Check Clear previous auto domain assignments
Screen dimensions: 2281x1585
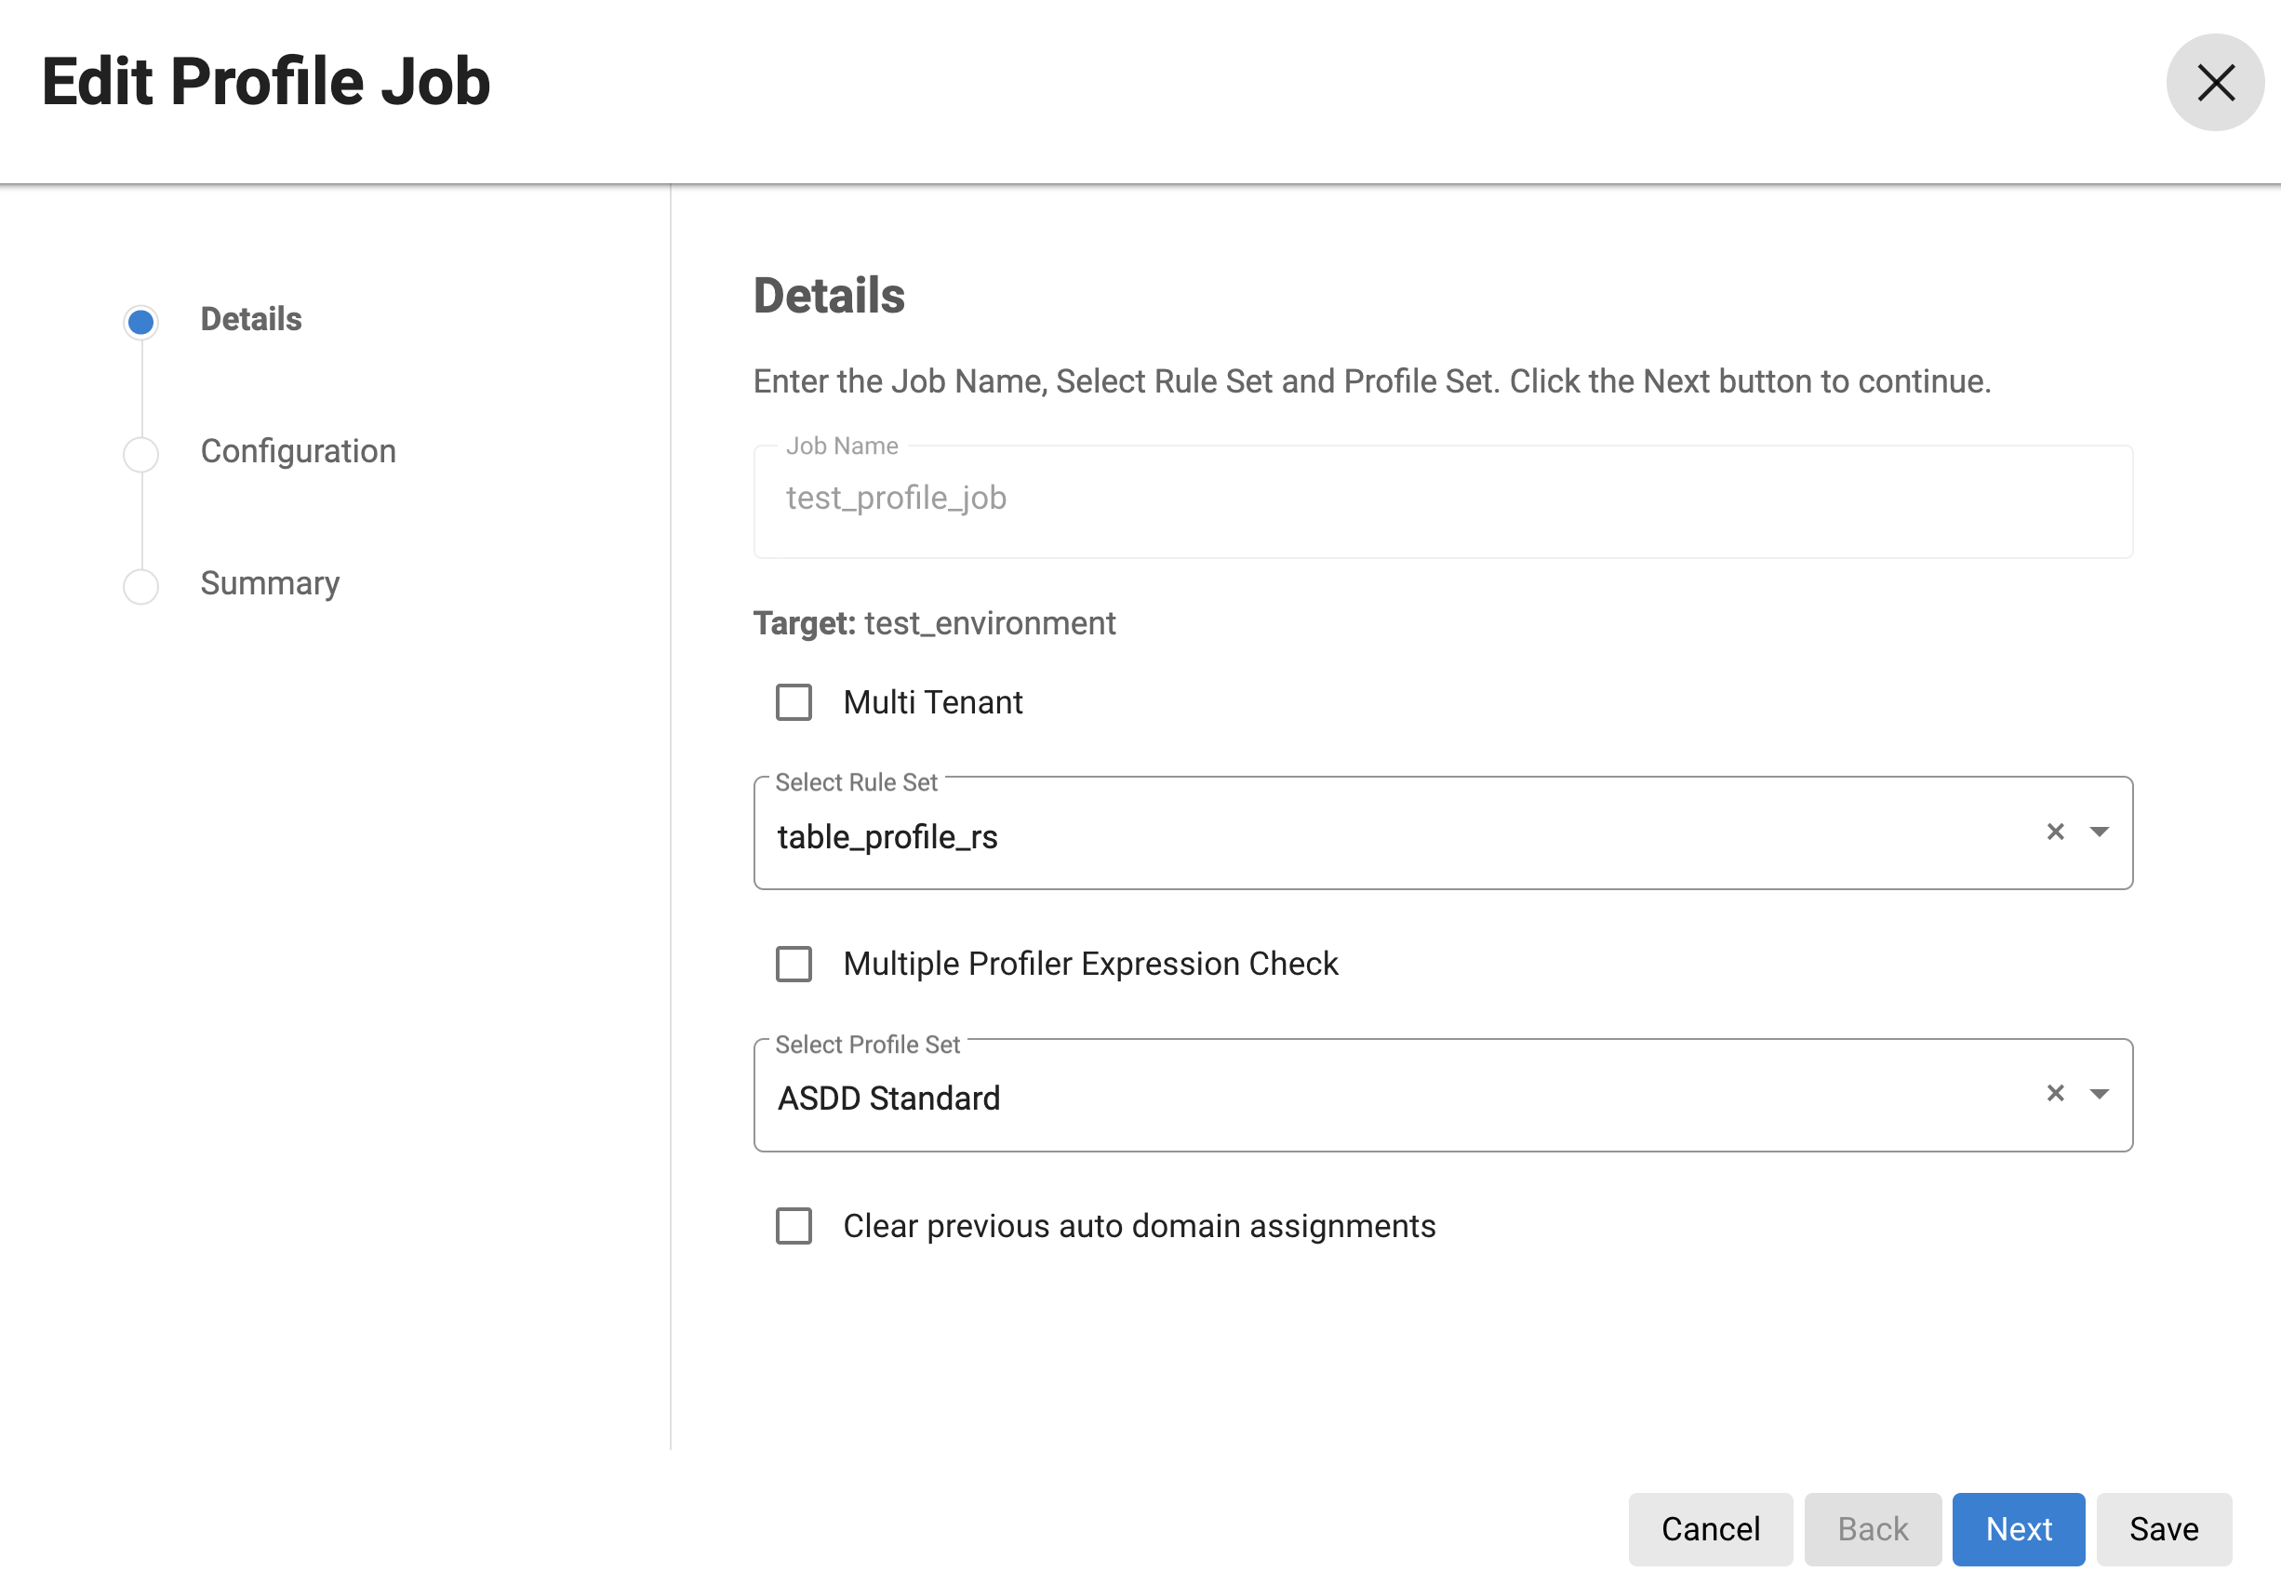[x=794, y=1226]
